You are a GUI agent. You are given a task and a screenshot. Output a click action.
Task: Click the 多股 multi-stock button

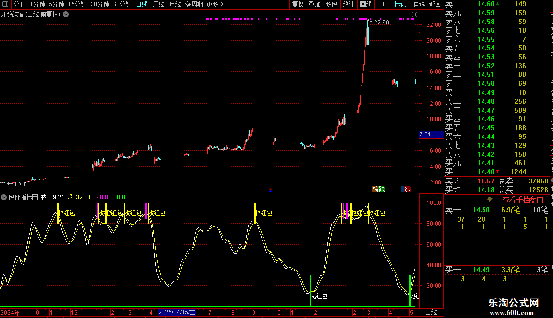tap(331, 4)
